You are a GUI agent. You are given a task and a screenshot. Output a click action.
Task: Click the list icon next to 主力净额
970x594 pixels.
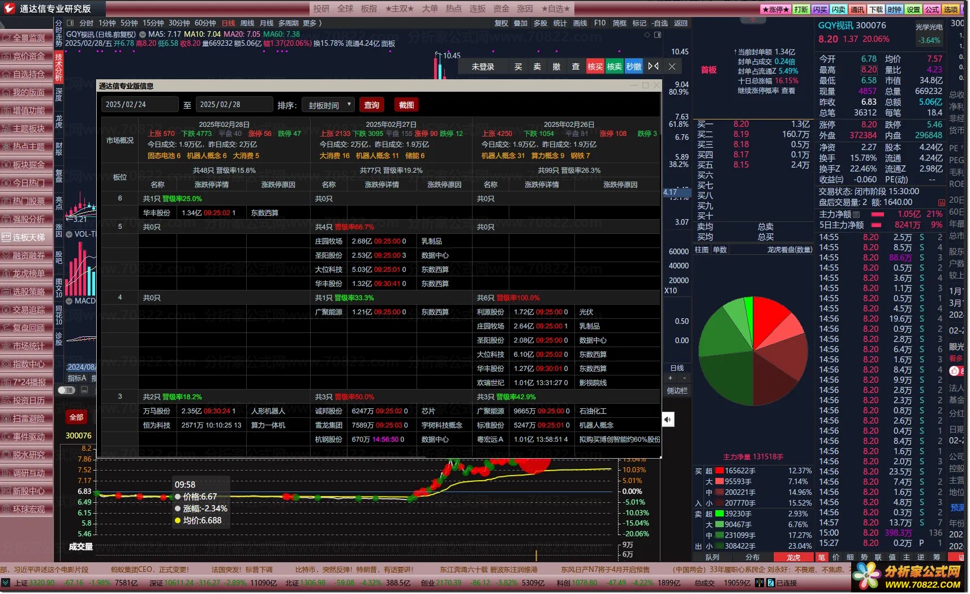pos(856,215)
